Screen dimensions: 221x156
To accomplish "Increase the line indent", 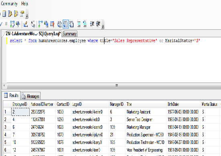I will (98, 24).
